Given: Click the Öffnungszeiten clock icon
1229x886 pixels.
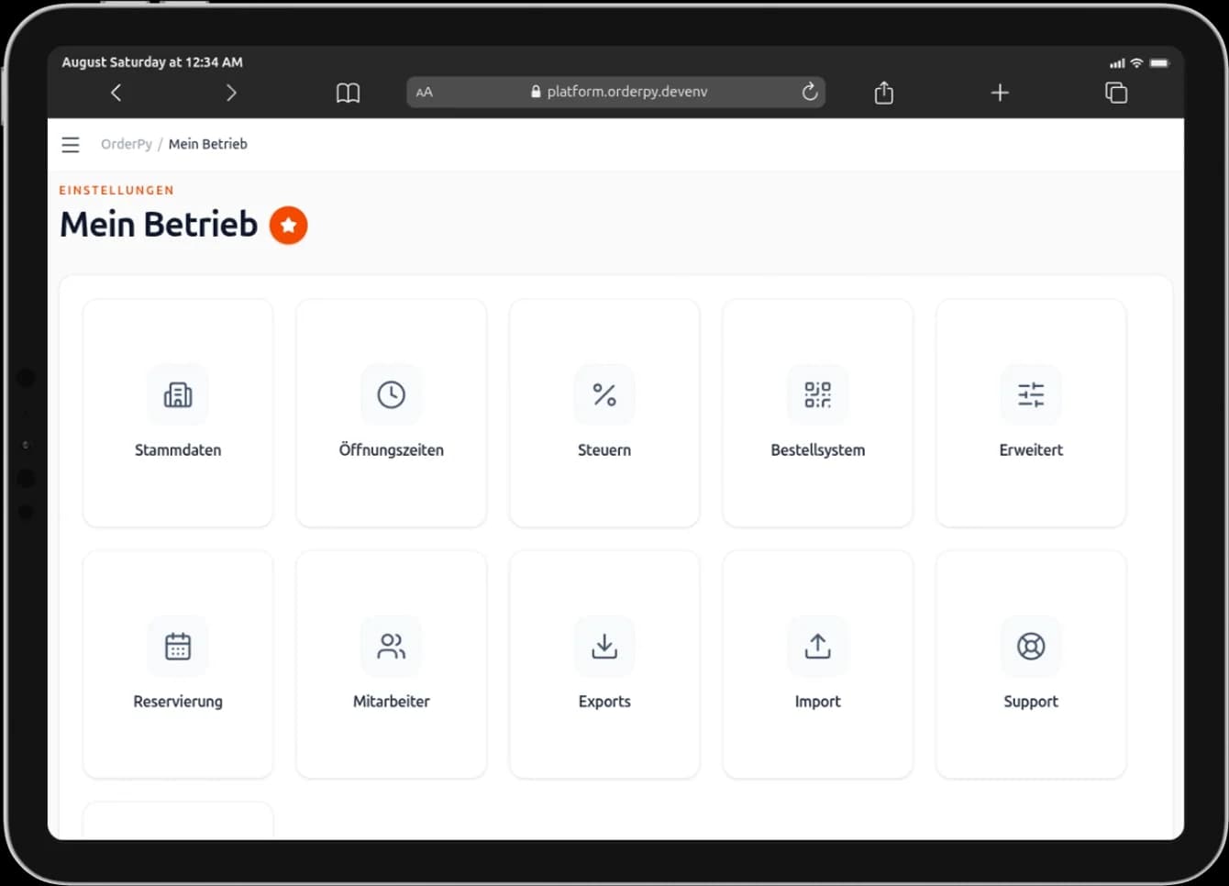Looking at the screenshot, I should (392, 394).
